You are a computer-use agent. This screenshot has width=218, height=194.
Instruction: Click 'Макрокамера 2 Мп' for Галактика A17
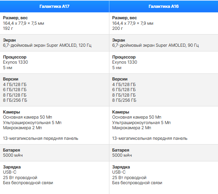pos(22,128)
